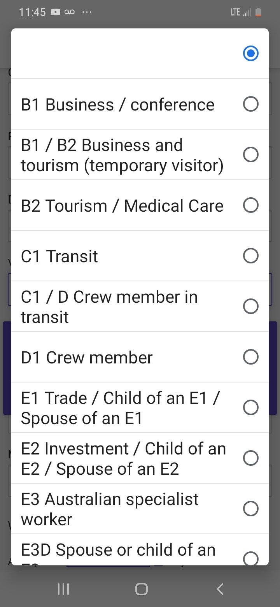
Task: Pick the E1 Trade radio button
Action: coord(250,407)
